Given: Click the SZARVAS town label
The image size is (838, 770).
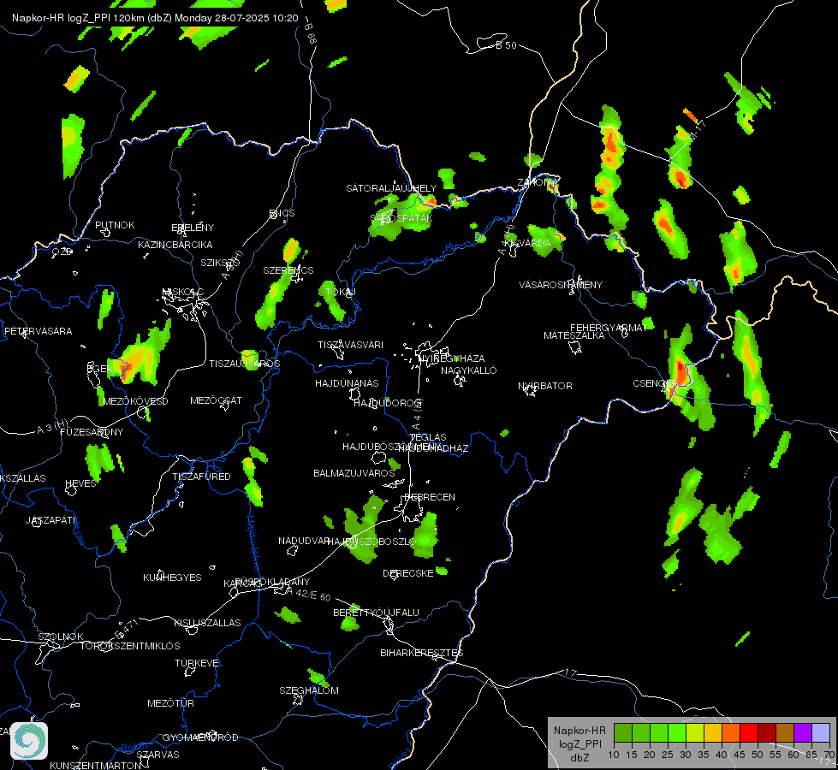Looking at the screenshot, I should 157,755.
